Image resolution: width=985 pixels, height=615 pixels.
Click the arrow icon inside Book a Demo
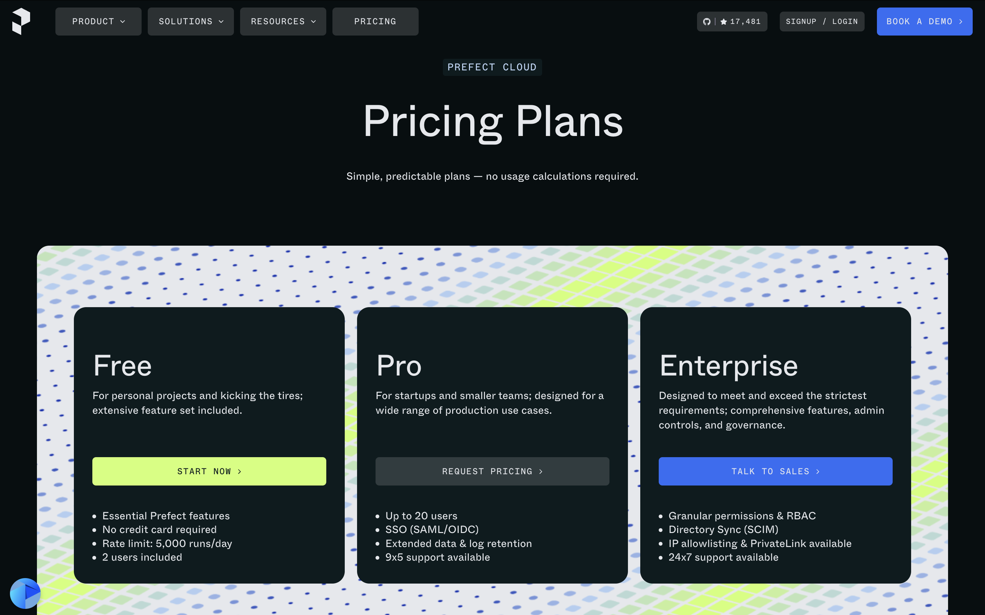tap(961, 21)
